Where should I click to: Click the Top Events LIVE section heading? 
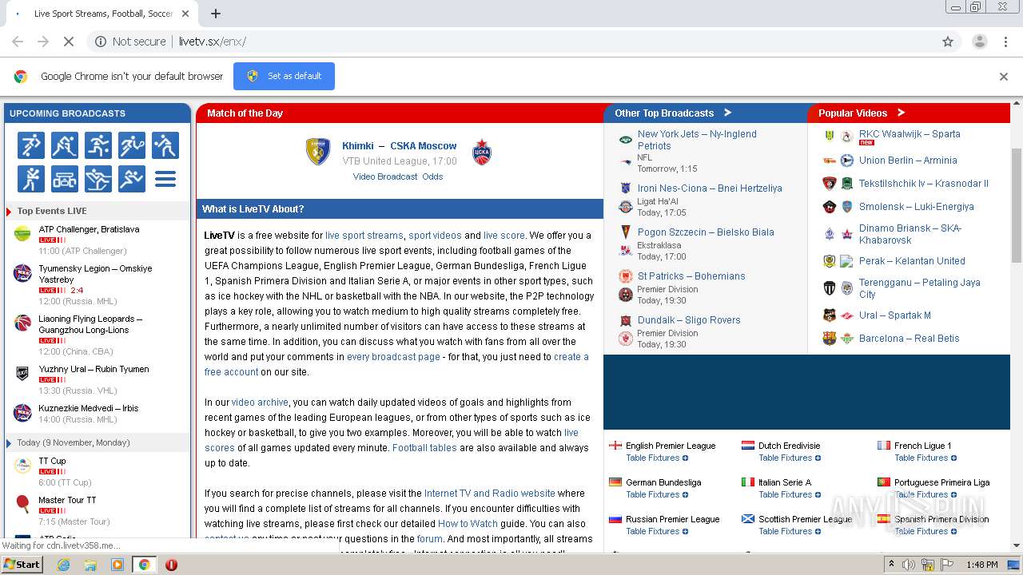[x=52, y=211]
